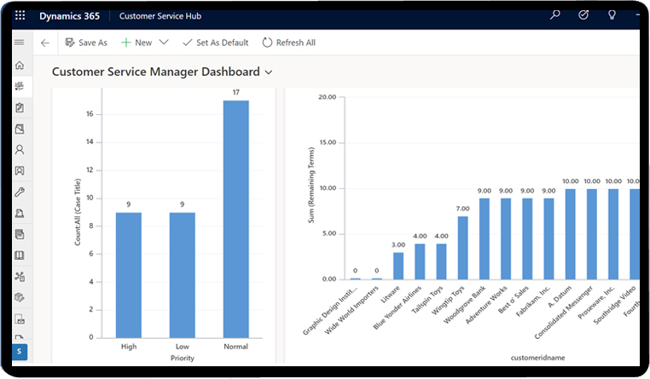Click the 'Priority' axis label
This screenshot has height=379, width=650.
(183, 358)
